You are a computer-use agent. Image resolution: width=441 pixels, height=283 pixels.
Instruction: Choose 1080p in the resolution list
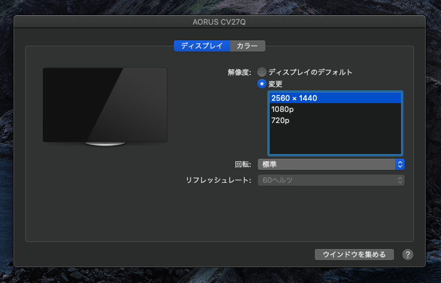(335, 109)
